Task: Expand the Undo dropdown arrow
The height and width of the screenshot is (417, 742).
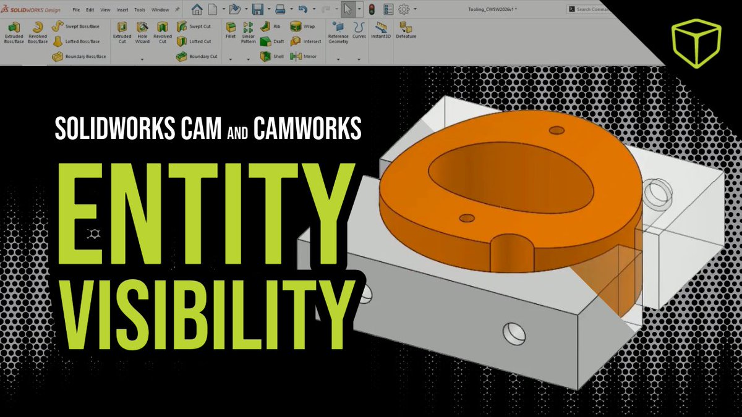Action: (x=313, y=10)
